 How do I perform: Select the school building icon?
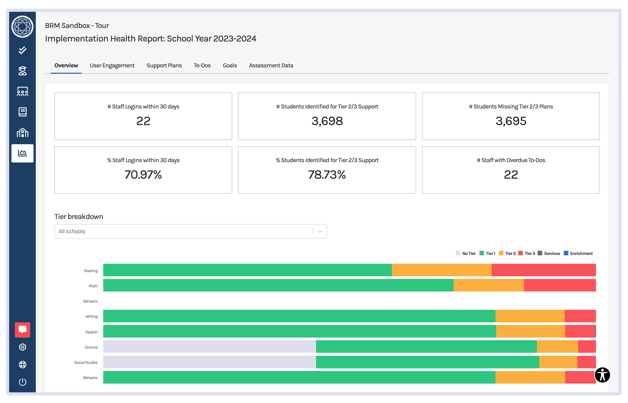click(22, 132)
